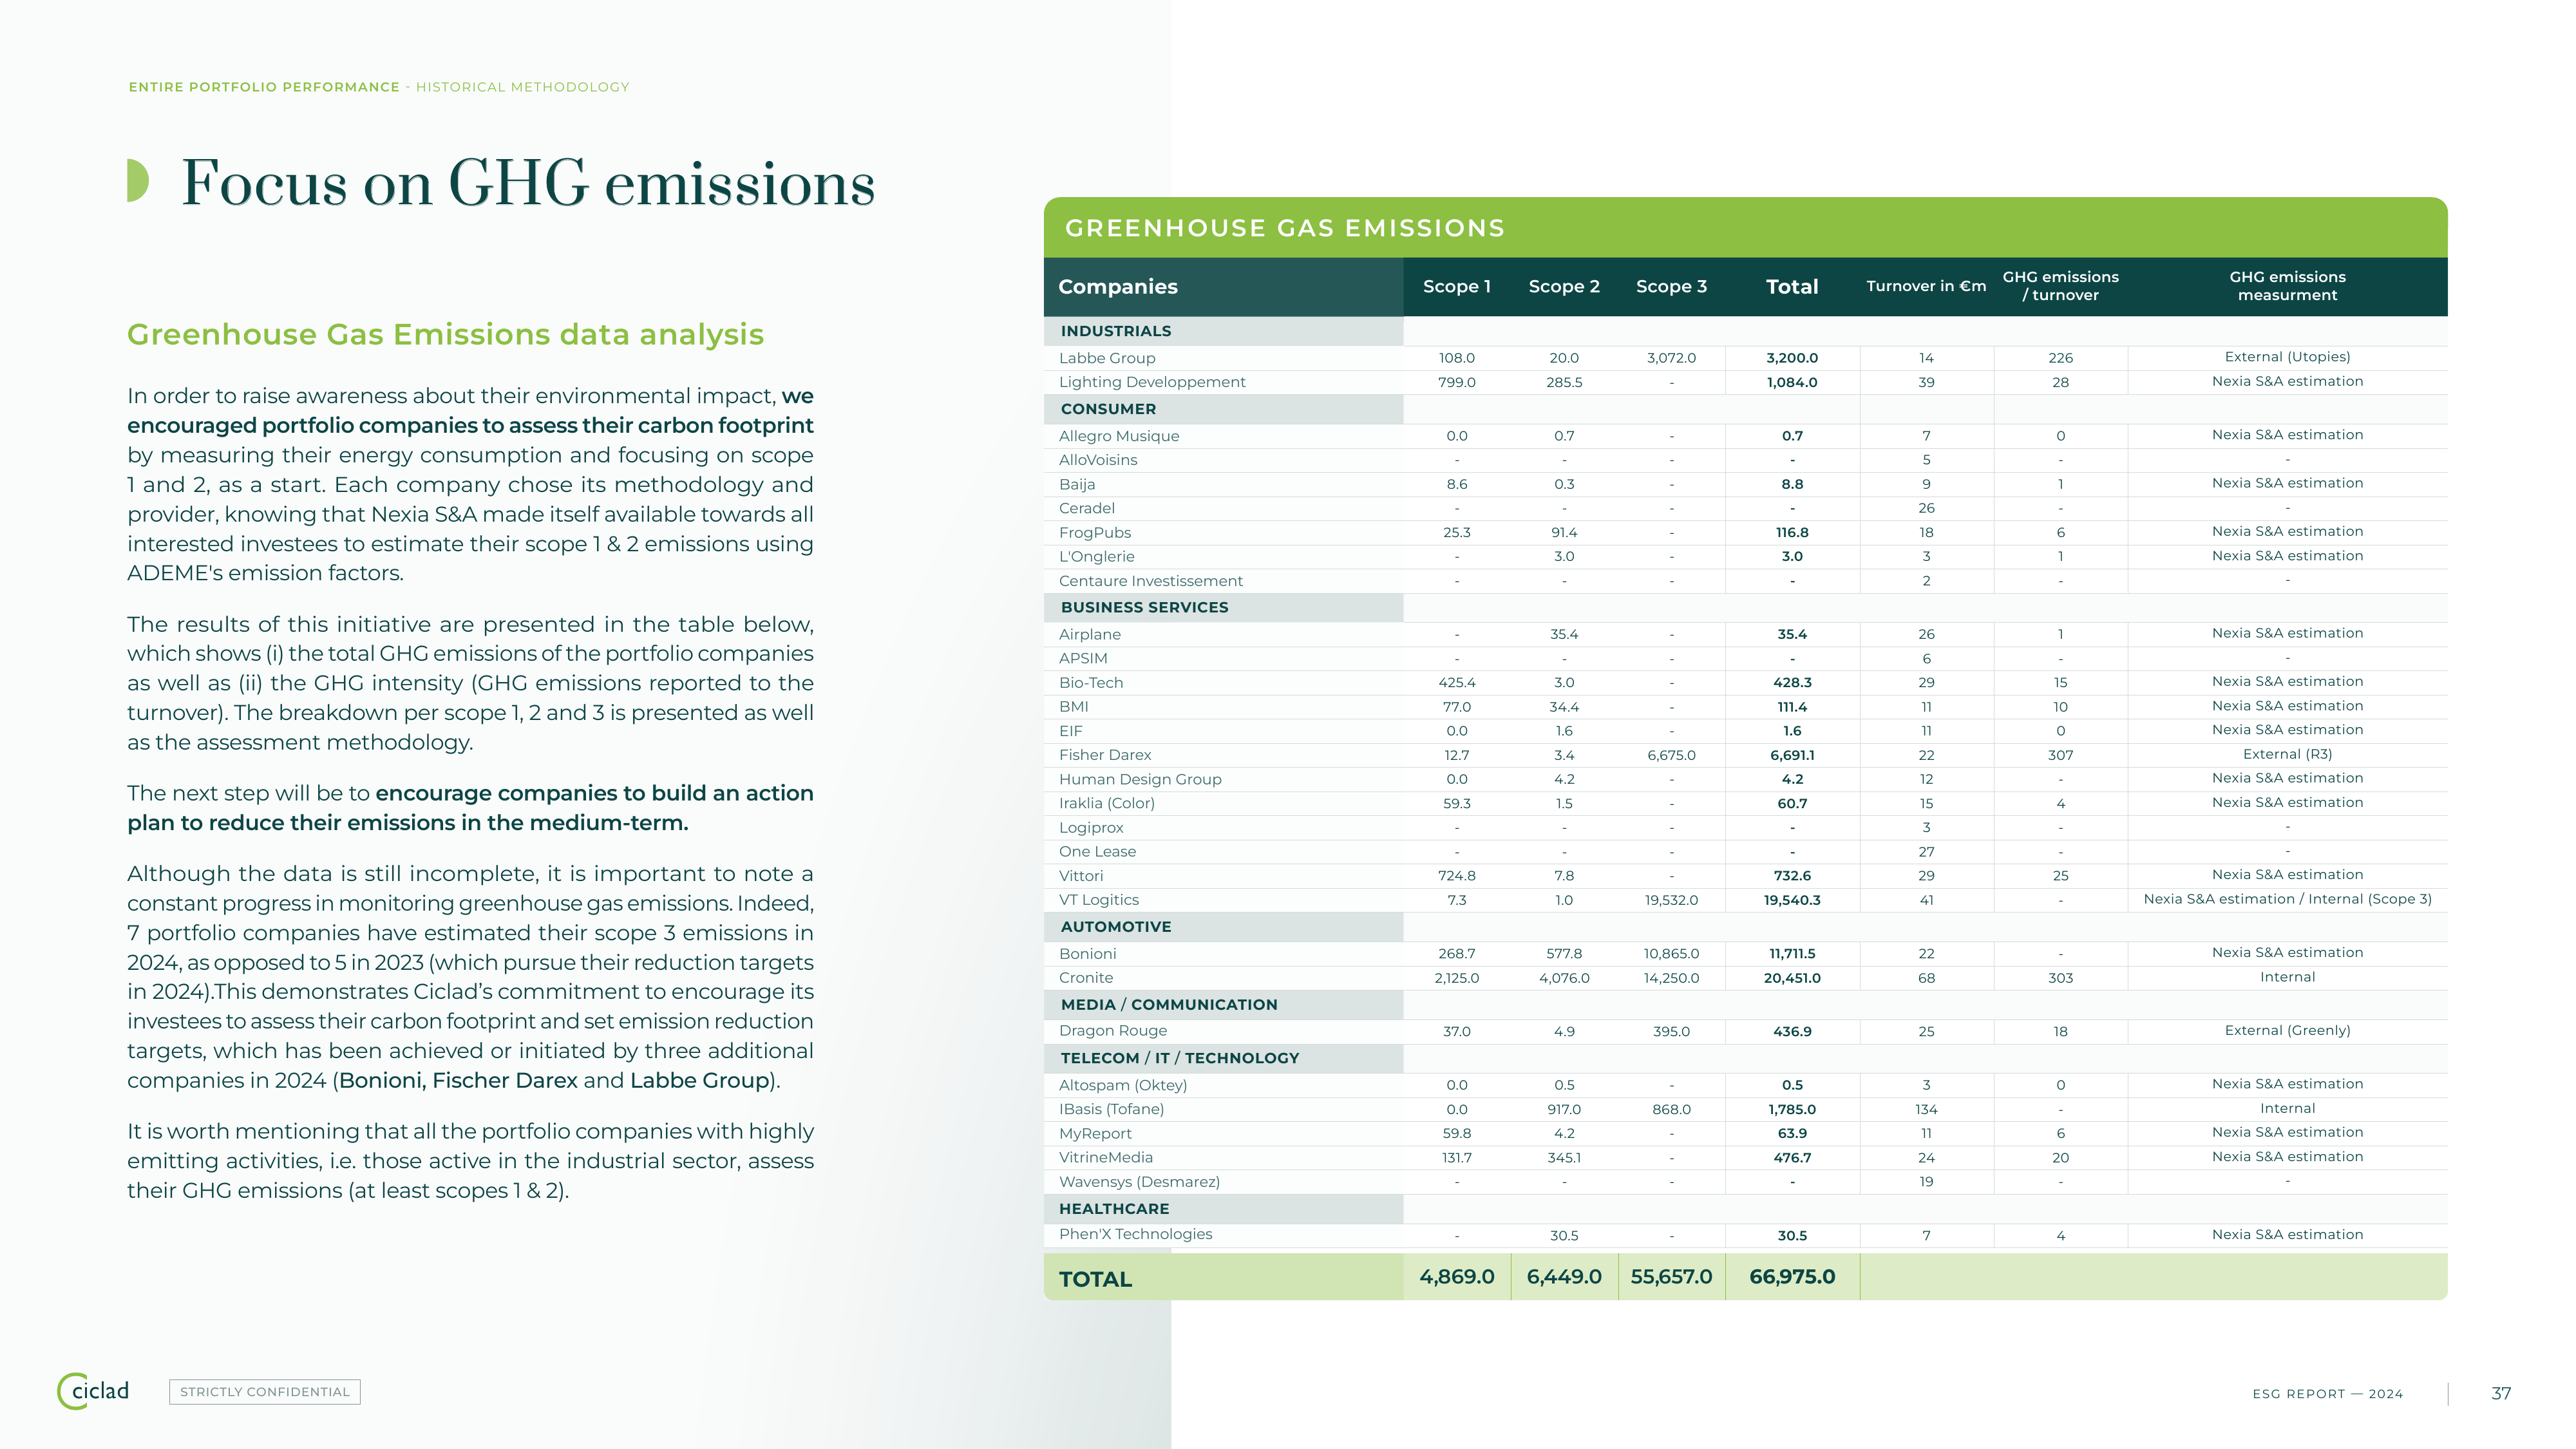Click 'External (Utopies)' measurement cell
Screen dimensions: 2576x1449
(x=2287, y=357)
